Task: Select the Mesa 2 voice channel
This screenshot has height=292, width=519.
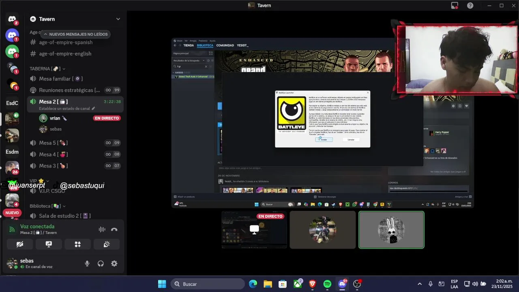Action: [75, 101]
